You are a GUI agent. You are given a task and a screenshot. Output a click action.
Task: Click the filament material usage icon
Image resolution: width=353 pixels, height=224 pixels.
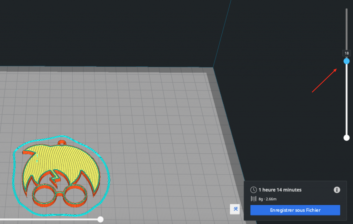pos(253,199)
